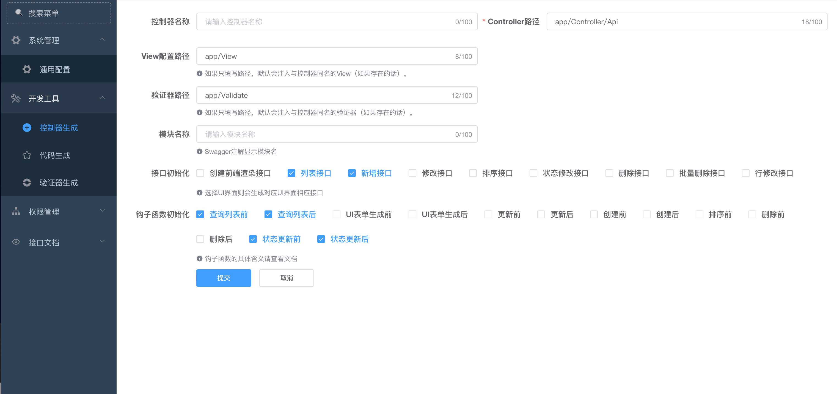Click the wrench icon beside 开发工具
Screen dimensions: 837x394
pyautogui.click(x=16, y=98)
